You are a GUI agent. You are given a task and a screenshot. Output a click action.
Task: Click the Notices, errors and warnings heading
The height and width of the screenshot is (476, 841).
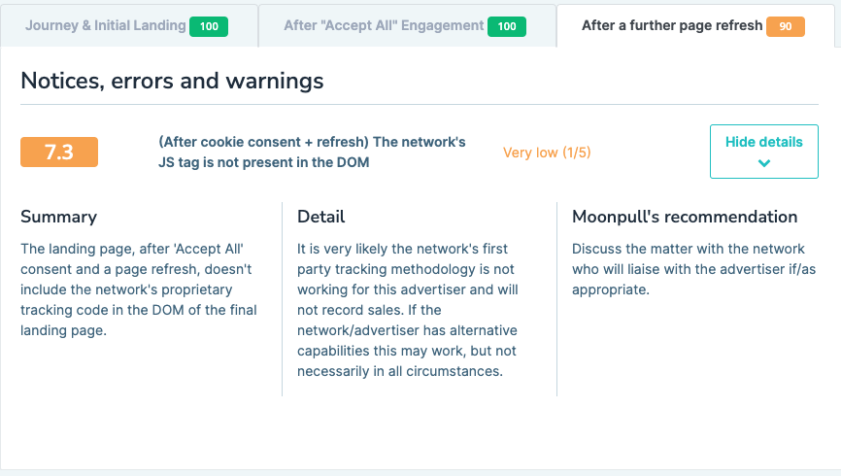(172, 81)
